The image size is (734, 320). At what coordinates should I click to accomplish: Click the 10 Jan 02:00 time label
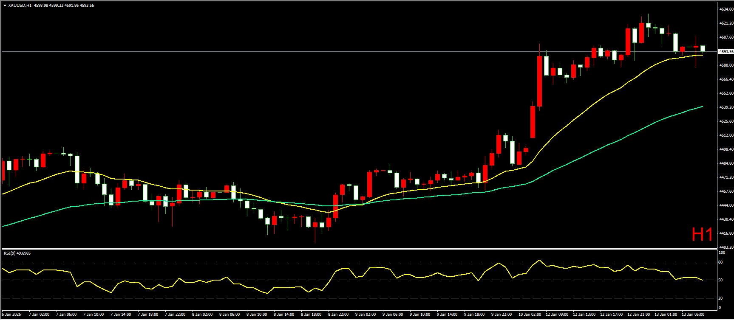[529, 314]
